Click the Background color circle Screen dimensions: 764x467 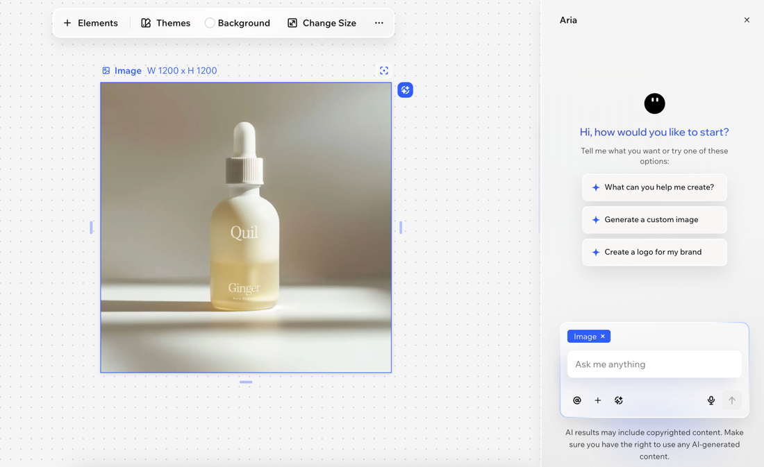coord(210,23)
